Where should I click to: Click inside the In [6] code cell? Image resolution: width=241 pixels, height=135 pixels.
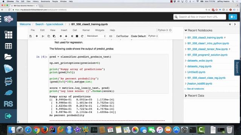(x=108, y=74)
